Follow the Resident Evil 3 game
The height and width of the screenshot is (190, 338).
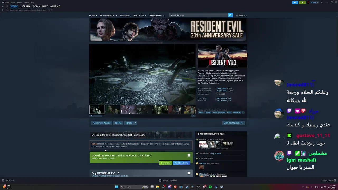118,123
